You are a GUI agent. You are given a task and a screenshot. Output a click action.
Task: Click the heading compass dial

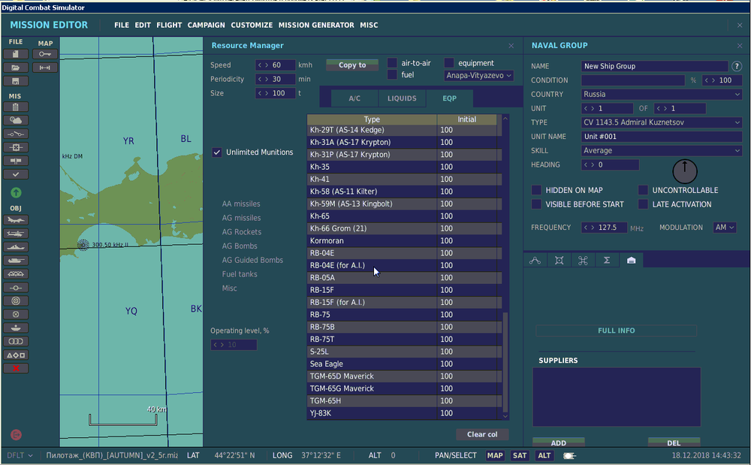click(x=684, y=172)
